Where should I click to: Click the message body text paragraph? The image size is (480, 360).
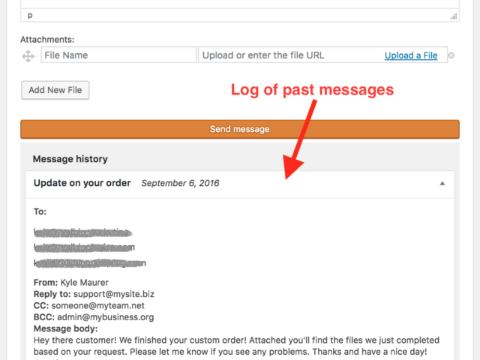(x=236, y=346)
